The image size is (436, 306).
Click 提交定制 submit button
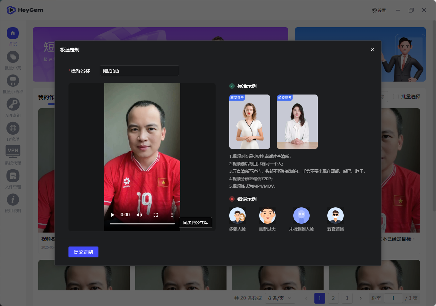(83, 252)
